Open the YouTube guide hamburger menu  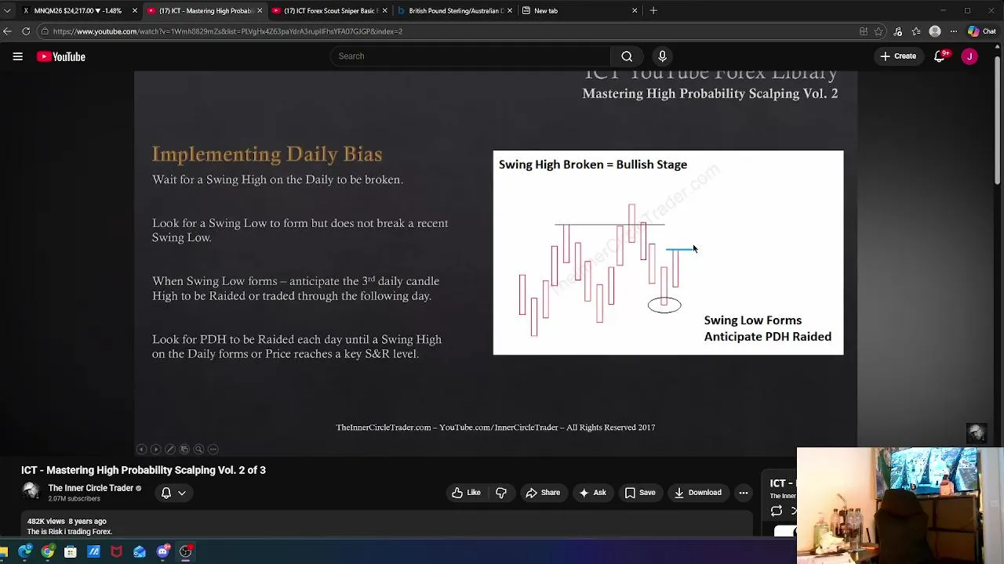[17, 56]
